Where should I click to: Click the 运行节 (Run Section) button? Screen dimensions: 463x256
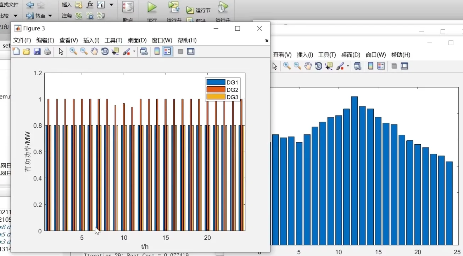(x=199, y=10)
